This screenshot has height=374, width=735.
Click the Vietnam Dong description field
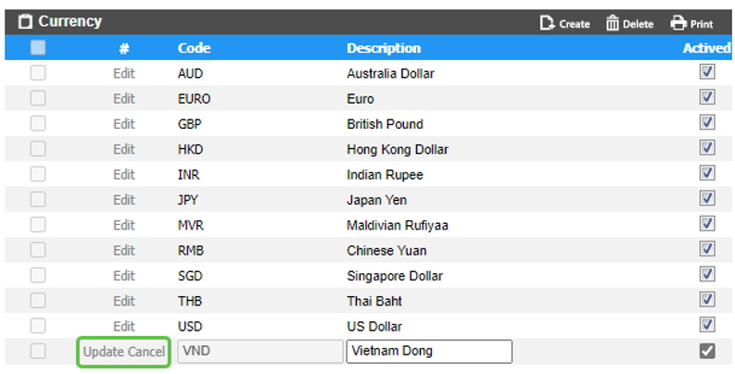pos(429,351)
